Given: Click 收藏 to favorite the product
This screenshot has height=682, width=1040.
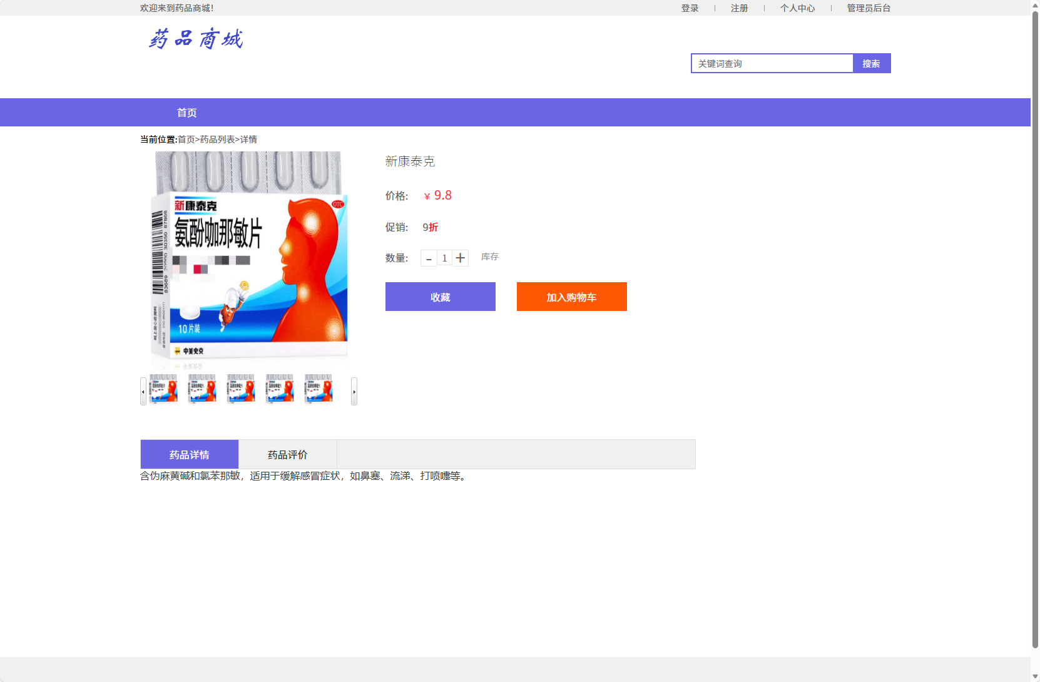Looking at the screenshot, I should (x=440, y=297).
